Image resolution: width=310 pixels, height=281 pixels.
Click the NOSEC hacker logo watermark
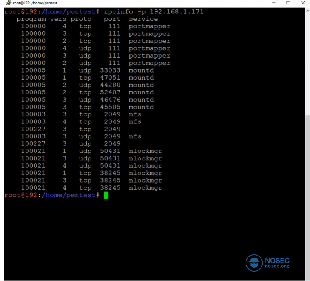pos(254,263)
